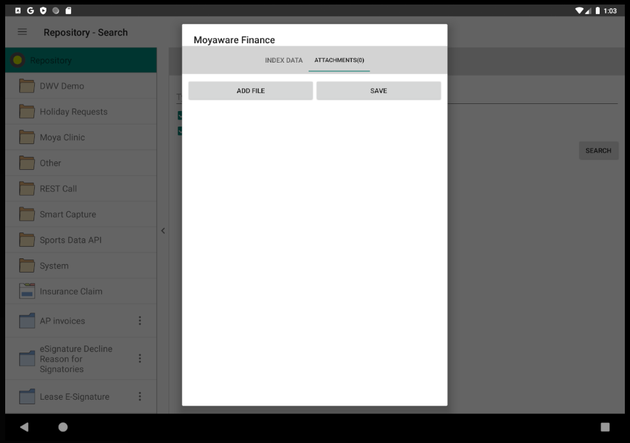Tap the Android Home navigation button
Image resolution: width=630 pixels, height=443 pixels.
point(63,427)
